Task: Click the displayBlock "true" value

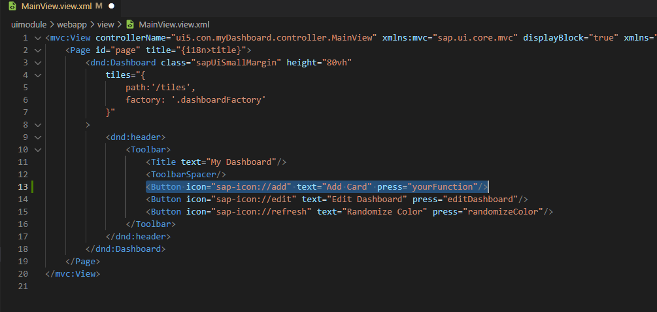Action: 603,38
